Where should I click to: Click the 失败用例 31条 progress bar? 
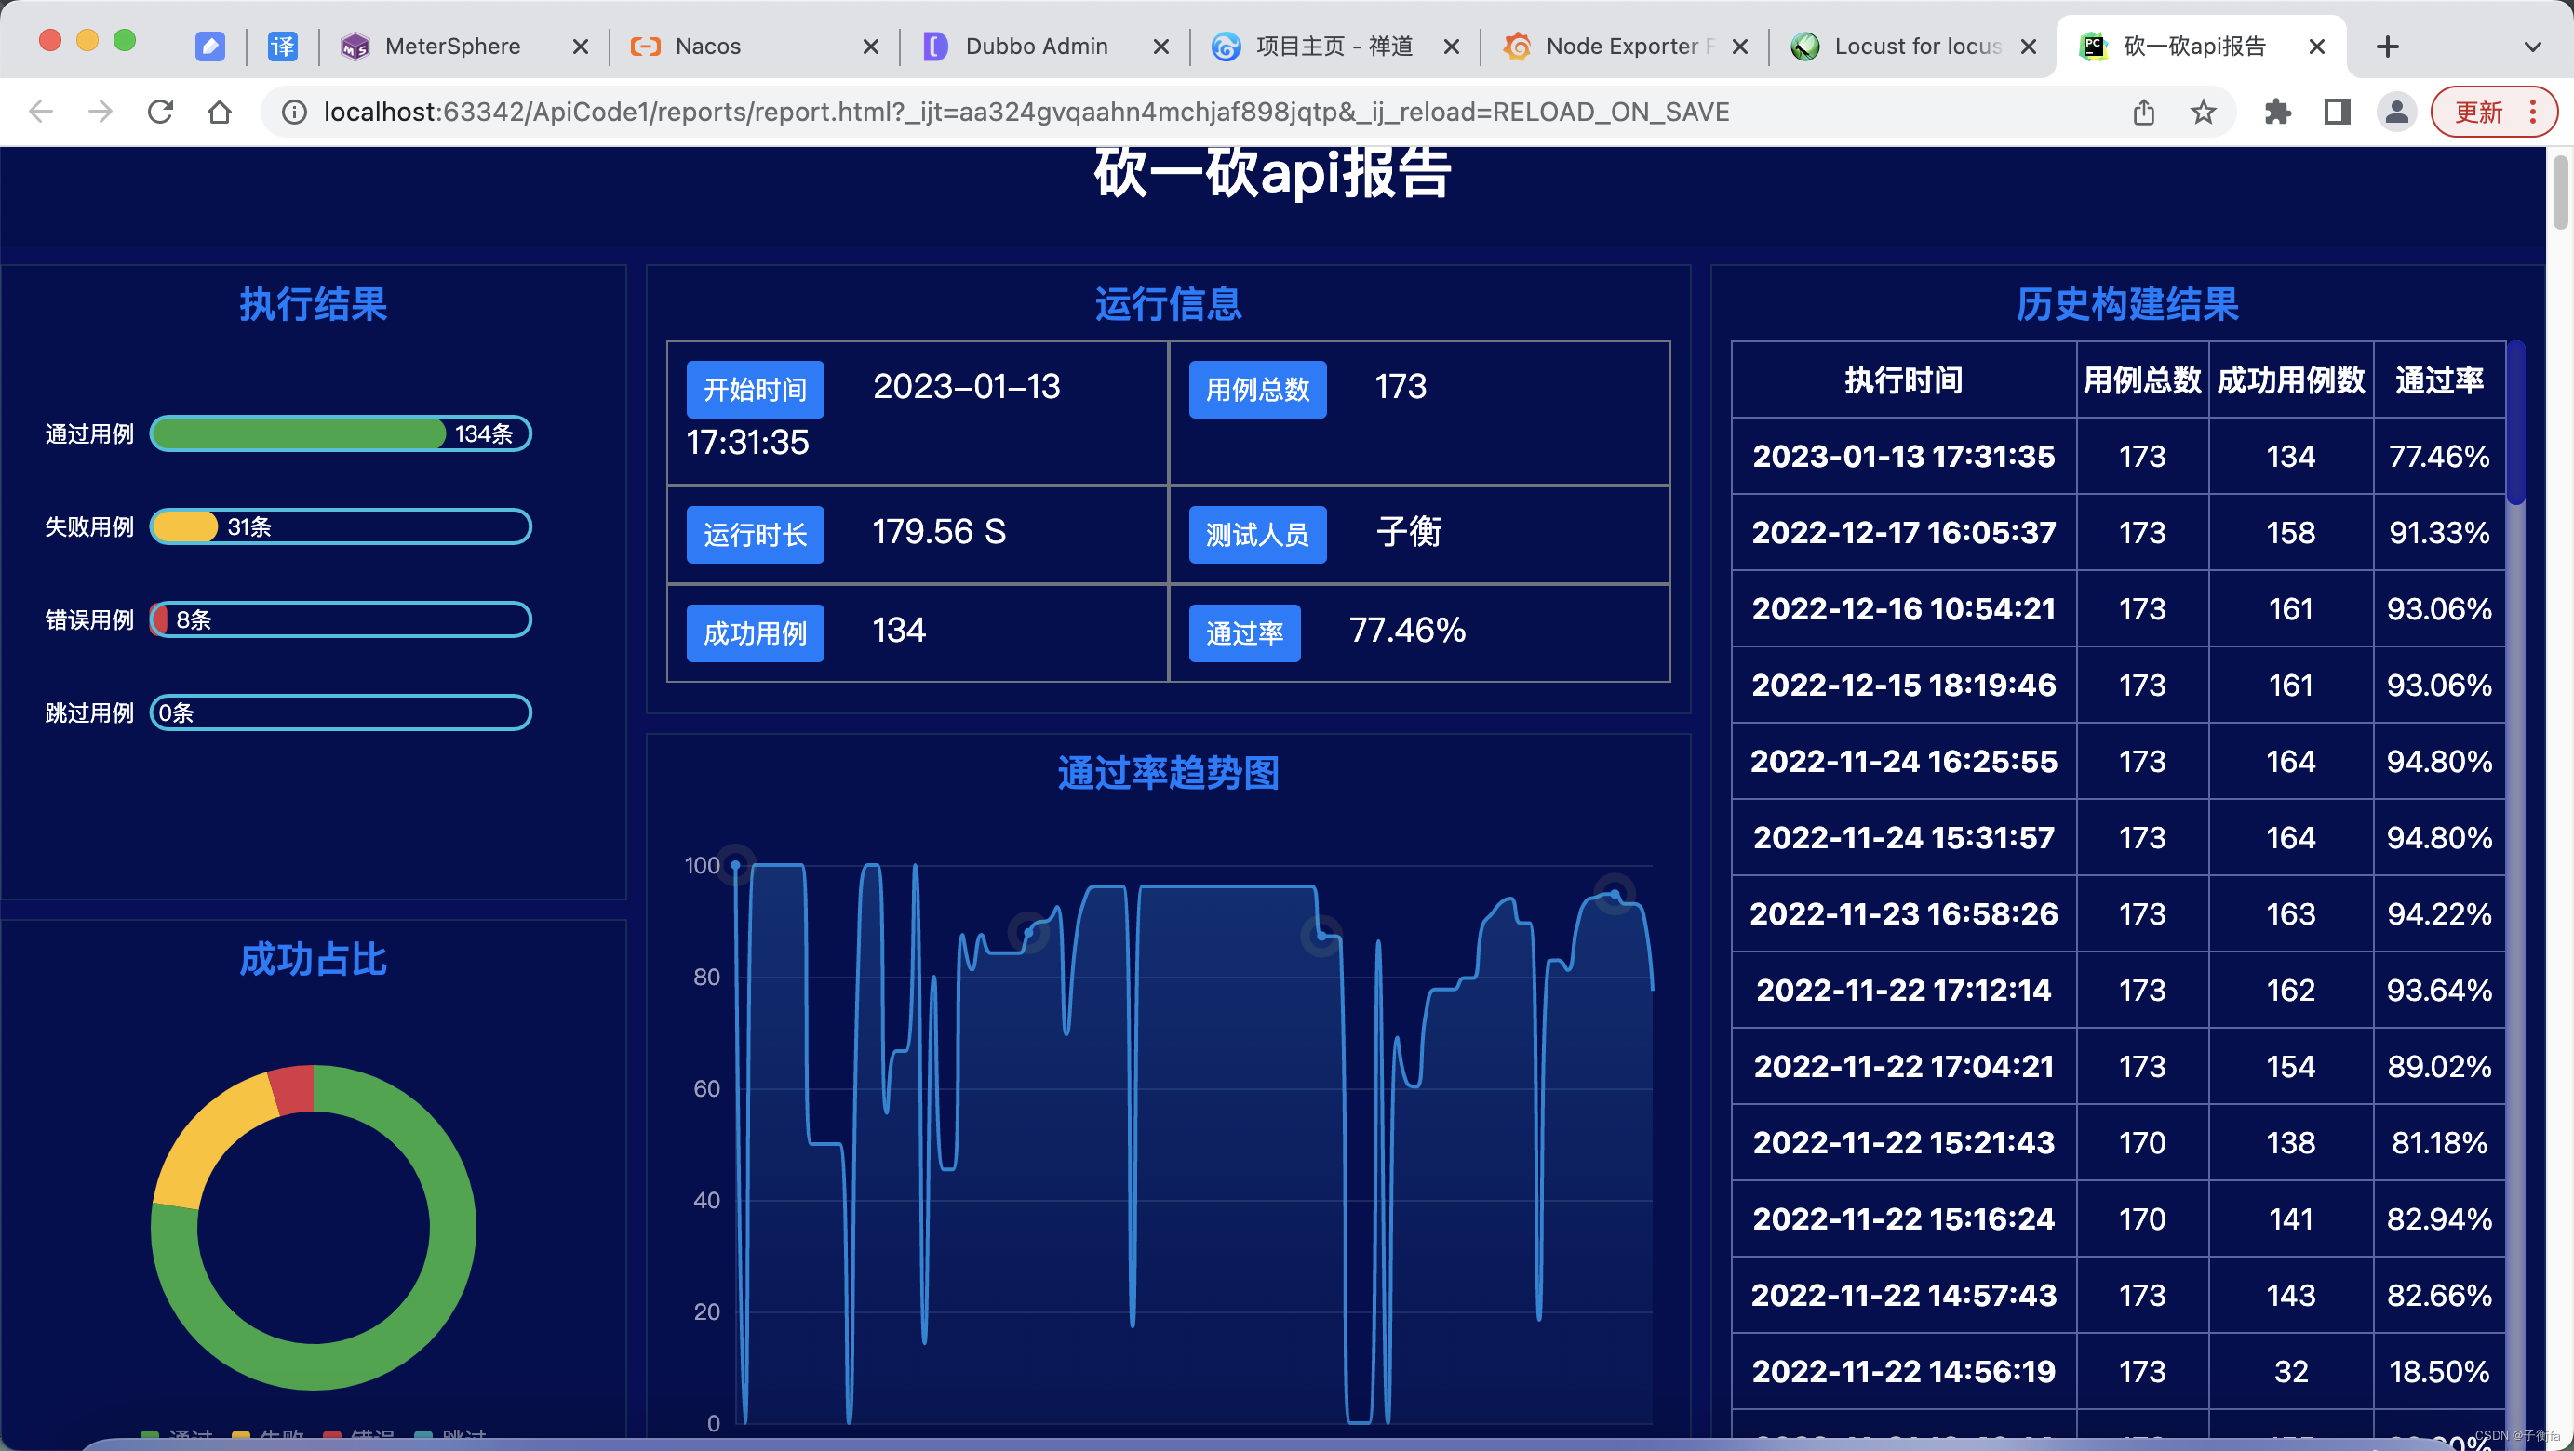pos(341,526)
